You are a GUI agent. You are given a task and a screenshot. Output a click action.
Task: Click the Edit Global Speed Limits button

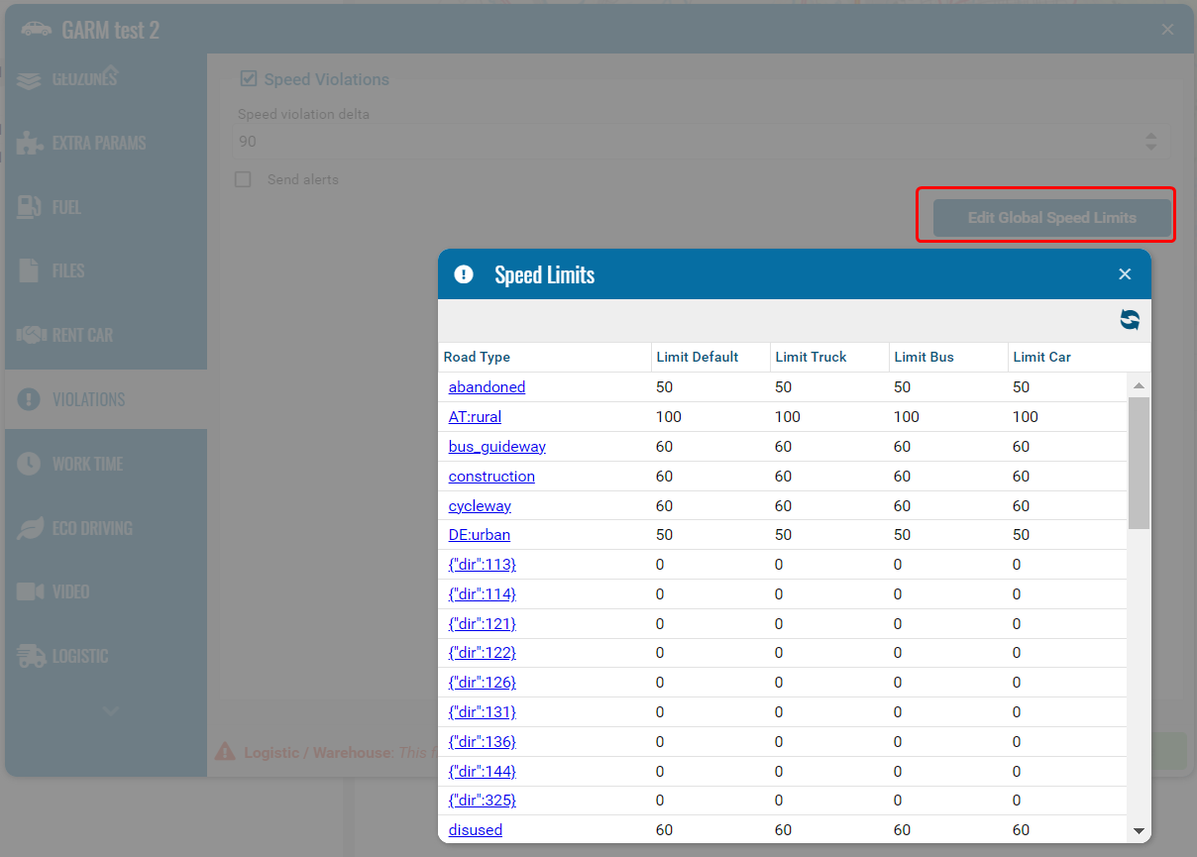(1051, 218)
